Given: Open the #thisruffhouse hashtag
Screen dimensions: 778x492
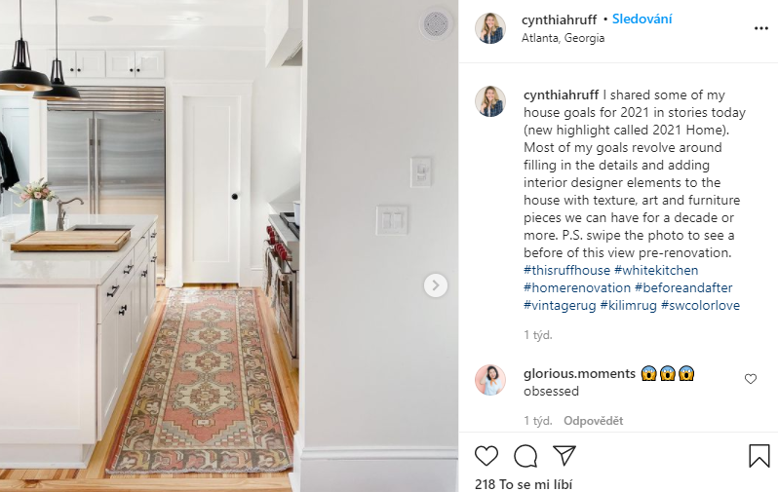Looking at the screenshot, I should click(566, 270).
